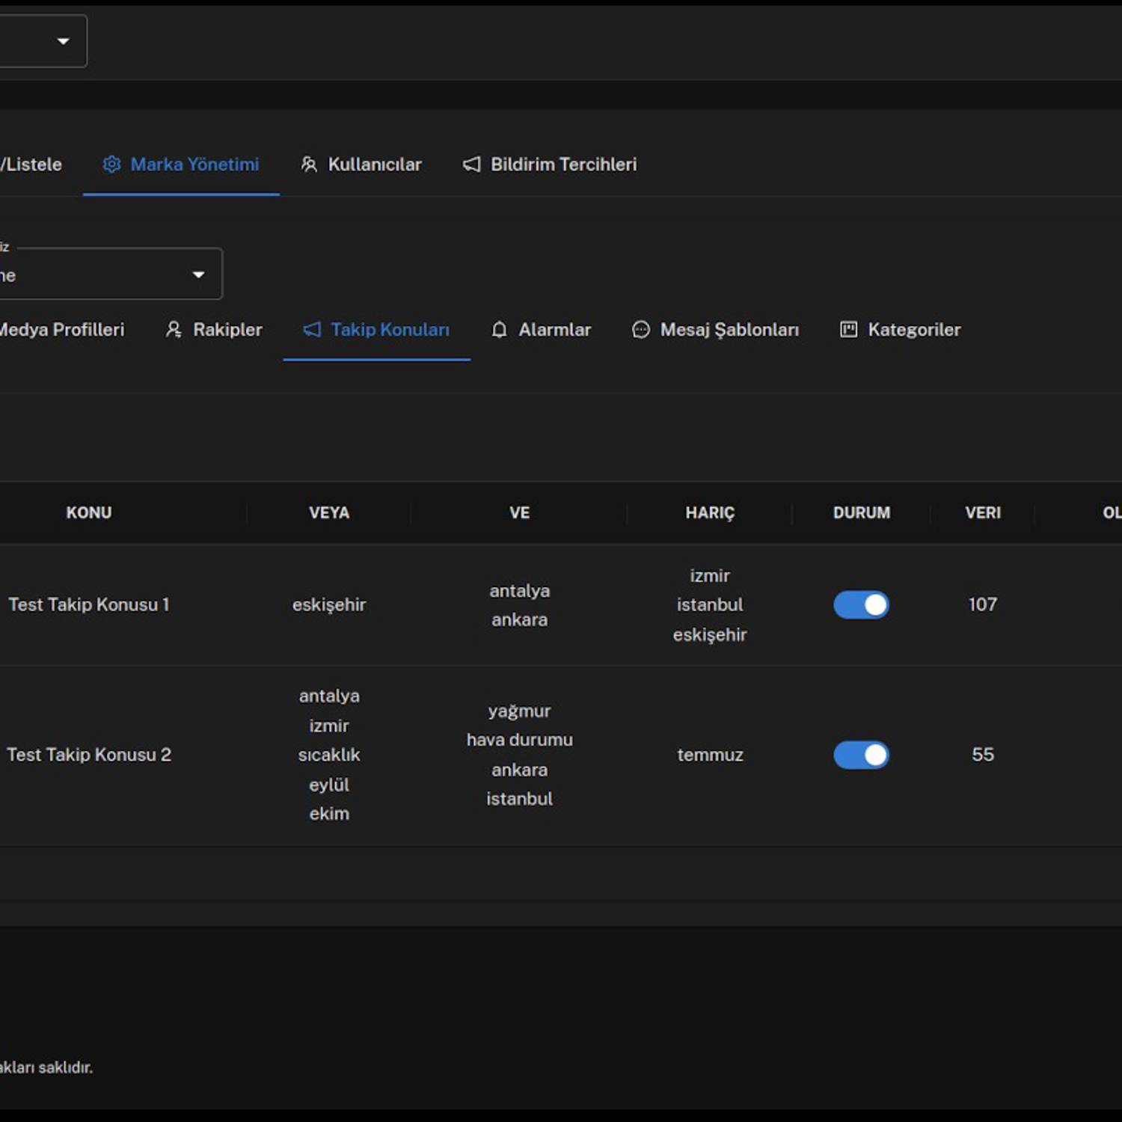The height and width of the screenshot is (1122, 1122).
Task: Click the VERI column header
Action: pos(982,513)
